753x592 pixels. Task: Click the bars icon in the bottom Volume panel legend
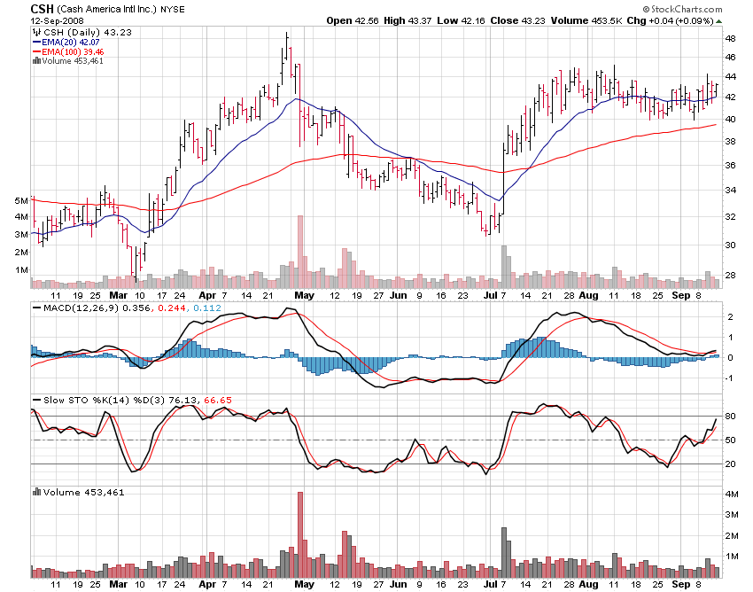tap(37, 492)
